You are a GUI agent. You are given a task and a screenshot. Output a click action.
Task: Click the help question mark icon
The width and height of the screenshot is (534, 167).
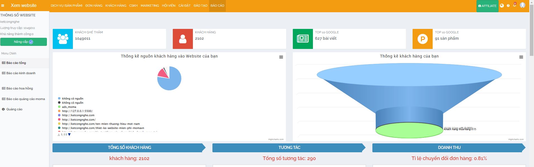(x=508, y=6)
